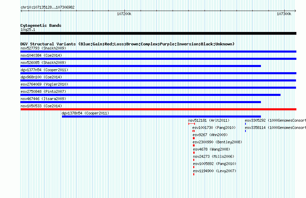306x198 pixels.
Task: Click the esv2764069 (Vogler2010) blue bar
Action: [x=158, y=88]
